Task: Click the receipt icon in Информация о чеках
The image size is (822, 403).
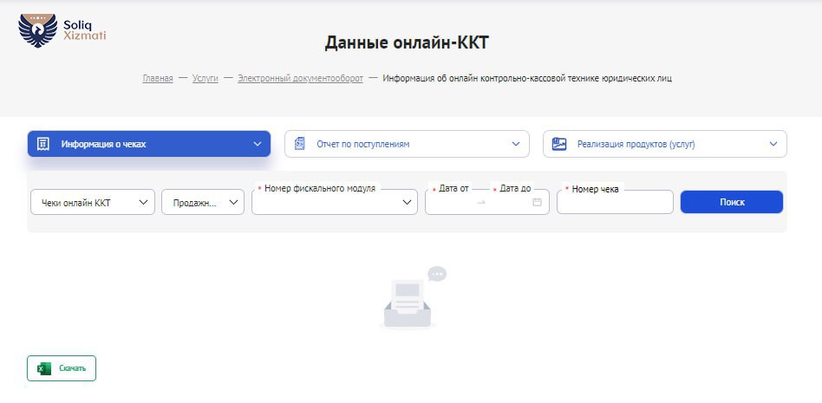Action: 42,144
